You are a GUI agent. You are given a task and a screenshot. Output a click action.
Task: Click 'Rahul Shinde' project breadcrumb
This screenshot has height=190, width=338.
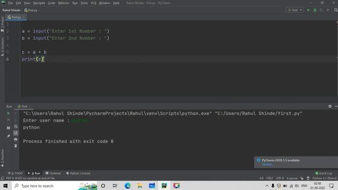tap(12, 10)
